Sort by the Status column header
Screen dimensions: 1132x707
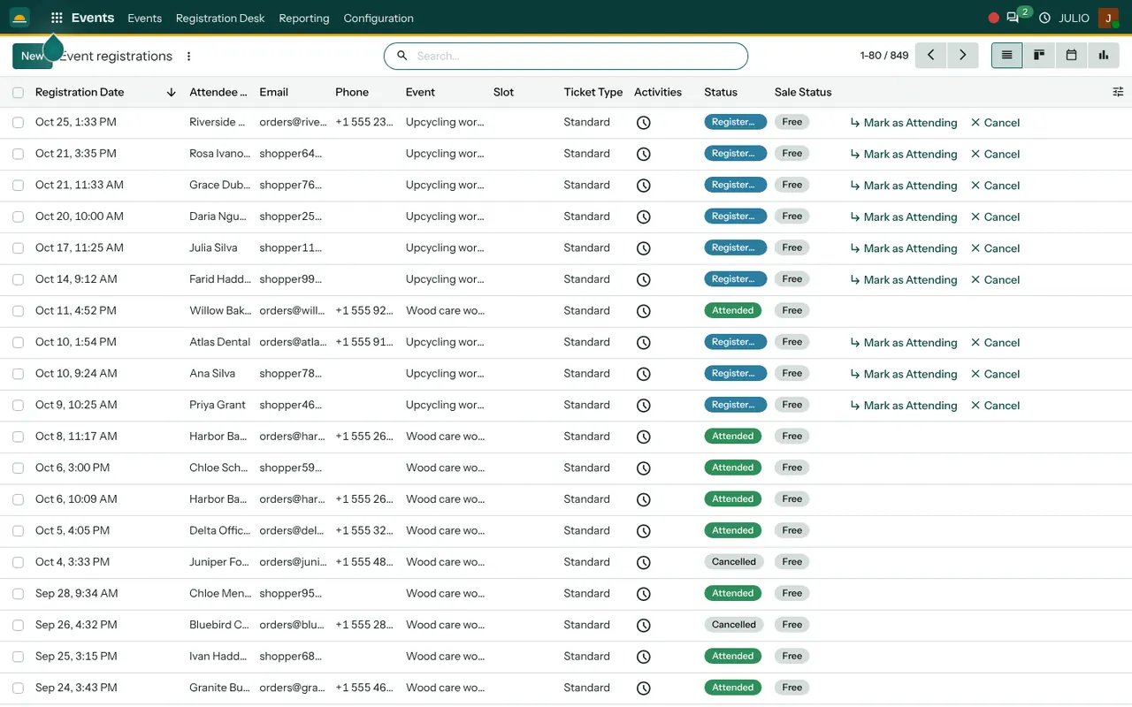point(721,92)
